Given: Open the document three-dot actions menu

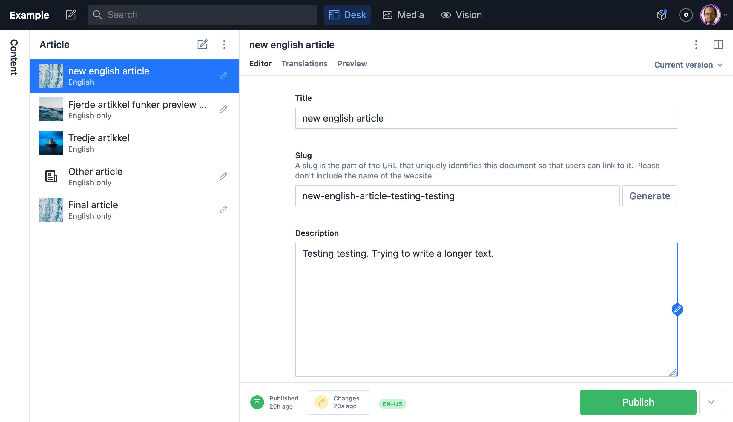Looking at the screenshot, I should (x=696, y=45).
